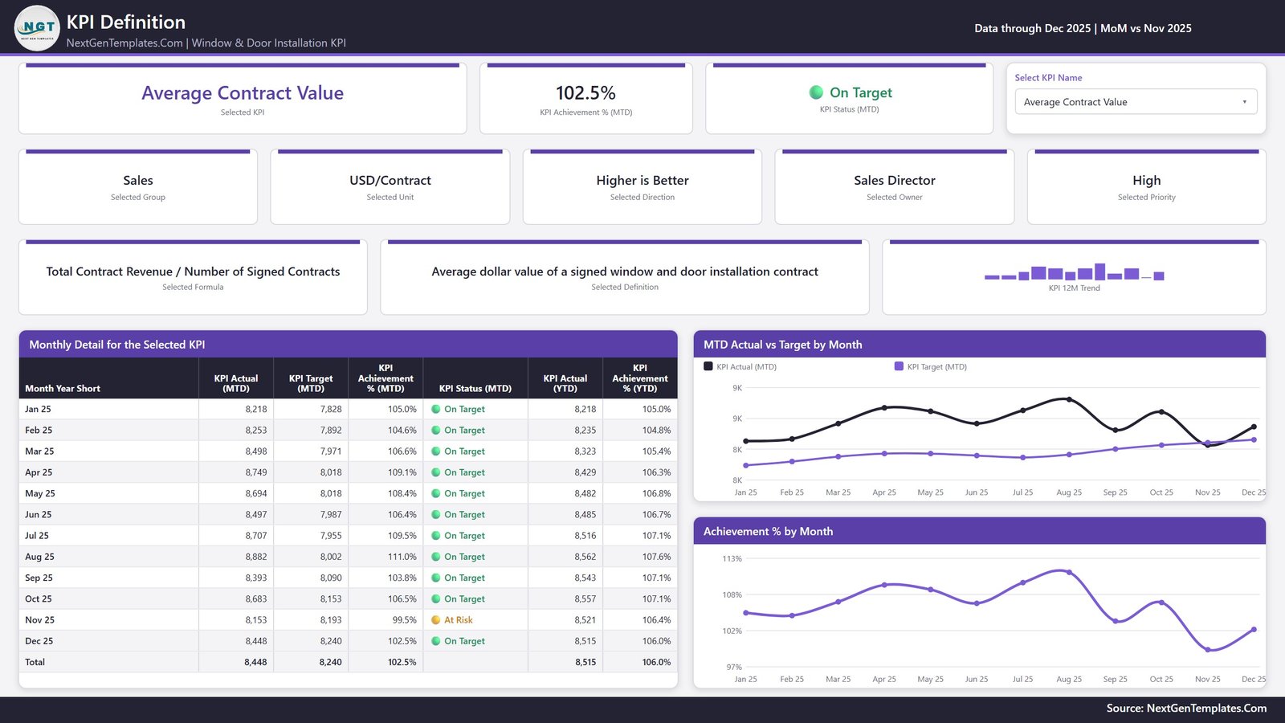This screenshot has width=1285, height=723.
Task: Click the Selected Definition text card
Action: pyautogui.click(x=625, y=277)
